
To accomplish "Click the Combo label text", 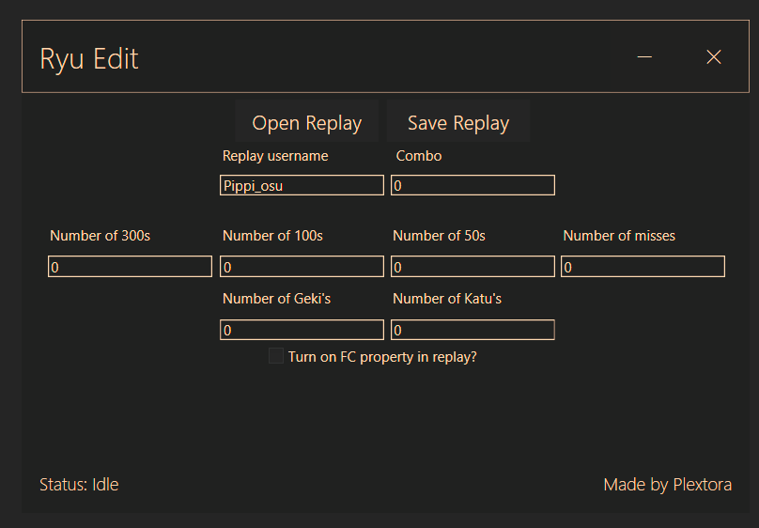I will click(419, 156).
